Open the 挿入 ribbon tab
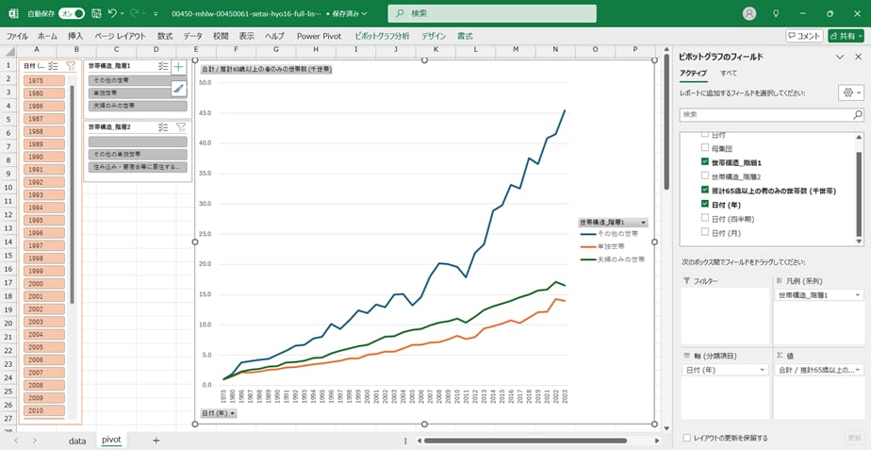871x450 pixels. (75, 36)
